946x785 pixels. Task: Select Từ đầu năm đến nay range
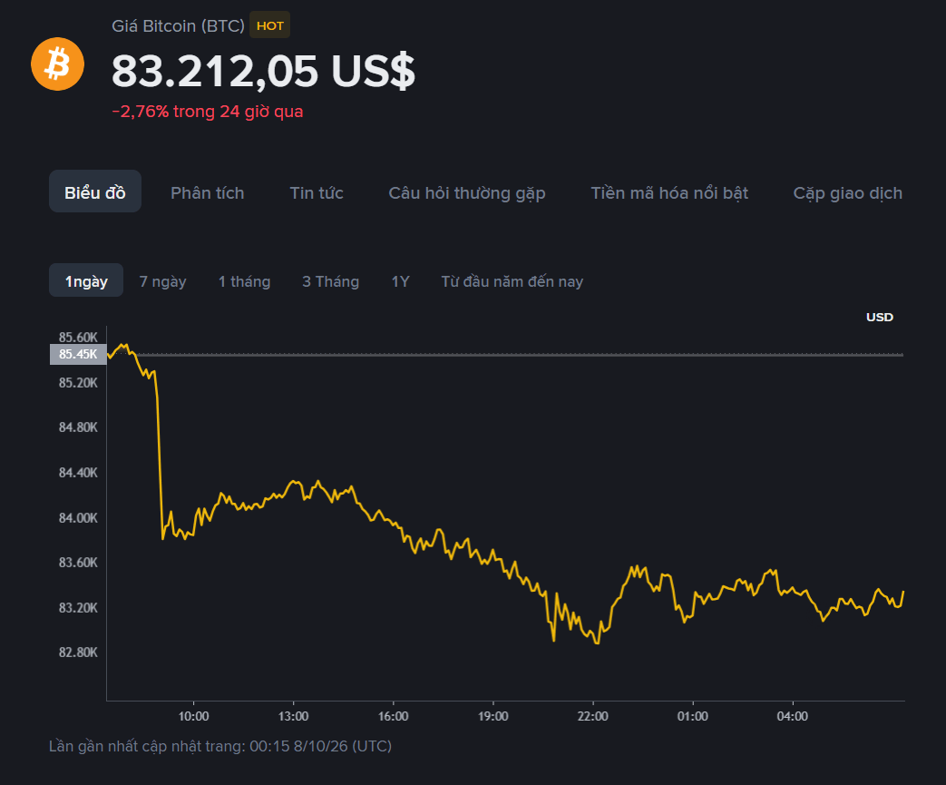click(512, 281)
